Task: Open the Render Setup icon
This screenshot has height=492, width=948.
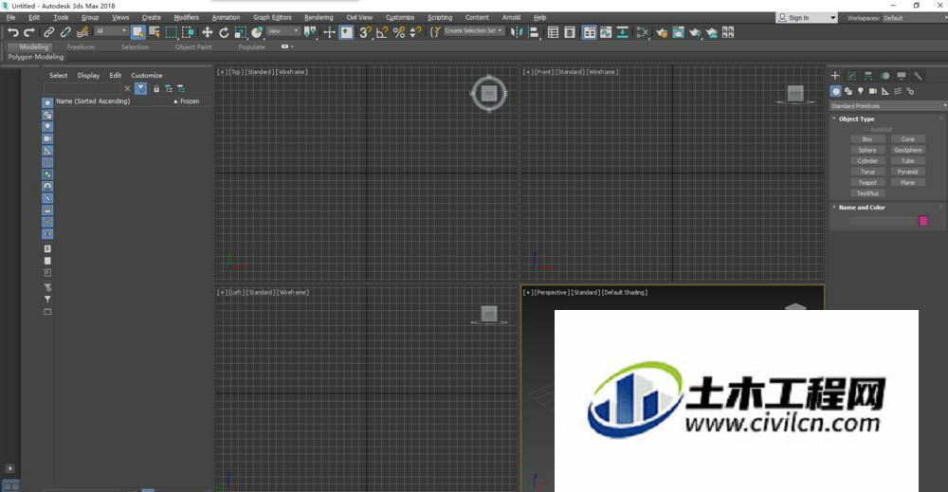Action: [x=662, y=32]
